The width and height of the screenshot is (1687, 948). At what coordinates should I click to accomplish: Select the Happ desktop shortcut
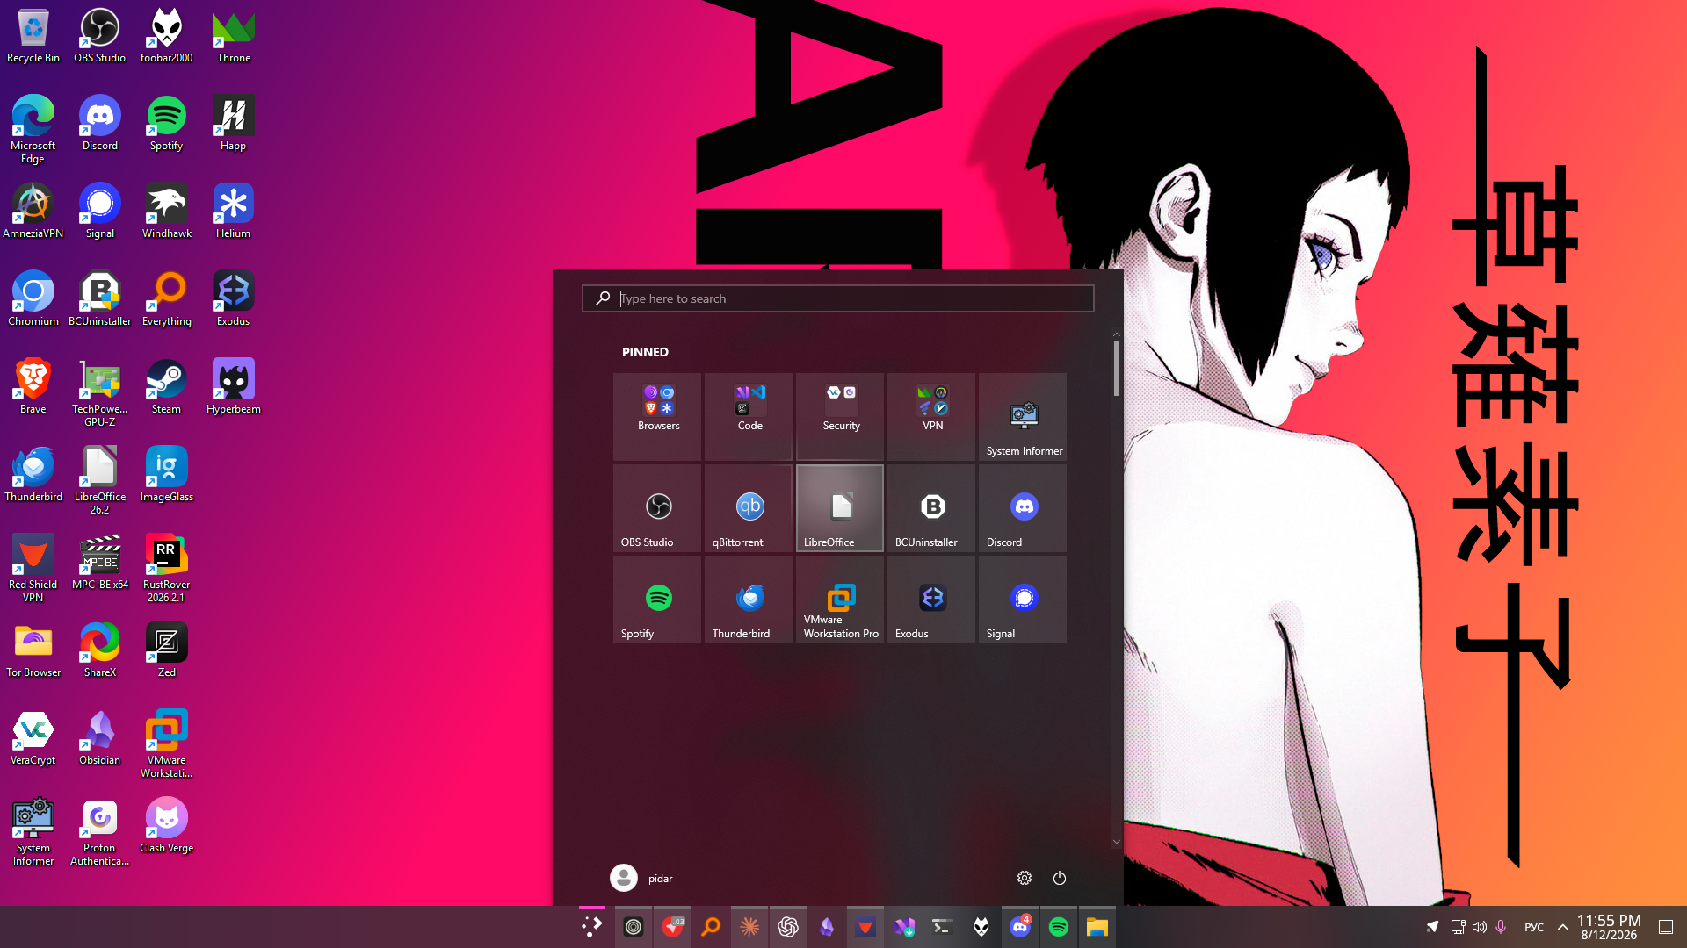point(234,124)
